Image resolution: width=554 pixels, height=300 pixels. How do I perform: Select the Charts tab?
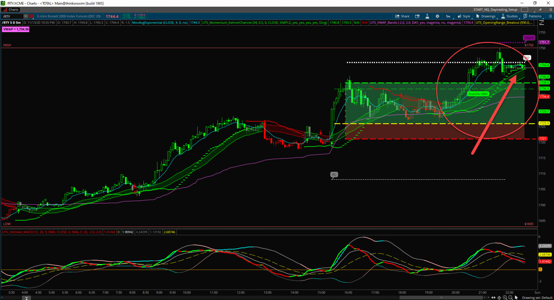[10, 10]
